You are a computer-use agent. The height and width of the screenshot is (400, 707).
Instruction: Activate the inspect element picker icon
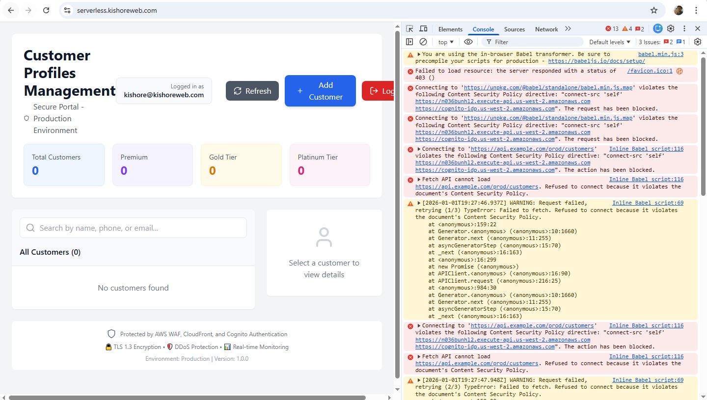click(x=409, y=29)
